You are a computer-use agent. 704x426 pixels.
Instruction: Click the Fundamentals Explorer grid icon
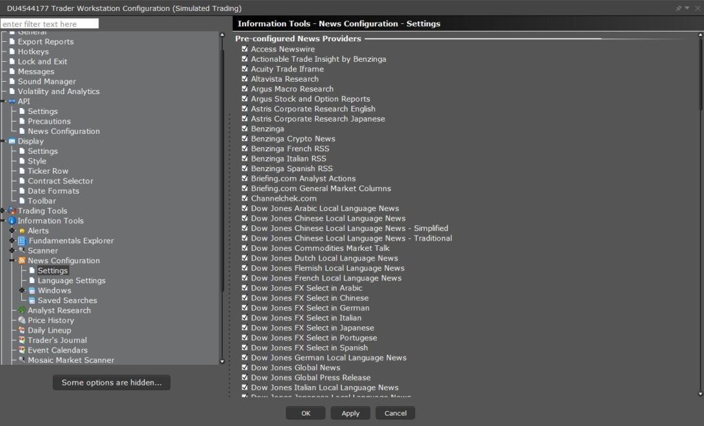tap(21, 240)
